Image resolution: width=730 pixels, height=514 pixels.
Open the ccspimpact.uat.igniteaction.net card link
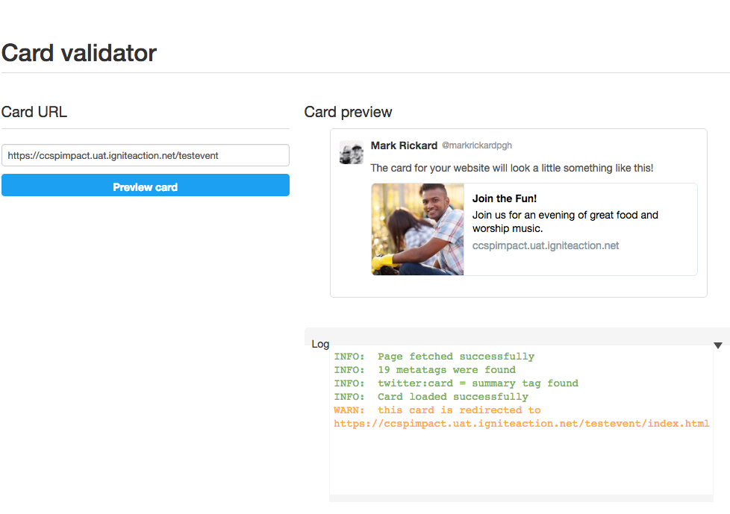(545, 245)
